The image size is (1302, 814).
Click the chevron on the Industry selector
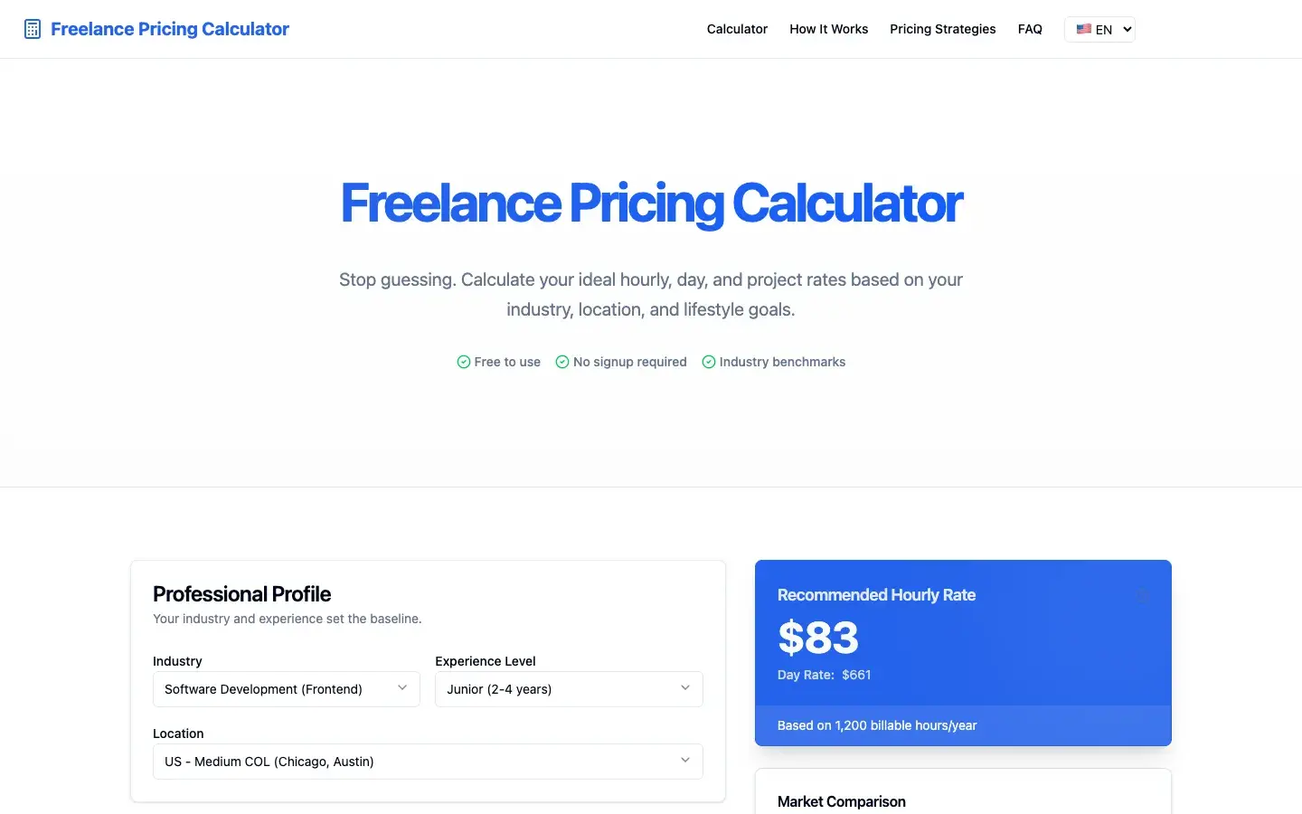[x=401, y=688]
